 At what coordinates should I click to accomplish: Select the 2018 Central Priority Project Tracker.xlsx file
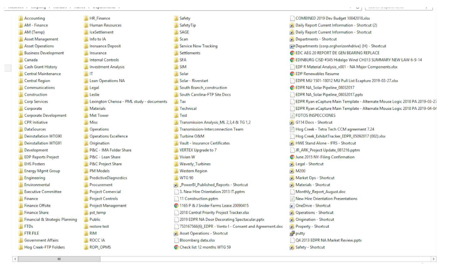[x=214, y=213]
